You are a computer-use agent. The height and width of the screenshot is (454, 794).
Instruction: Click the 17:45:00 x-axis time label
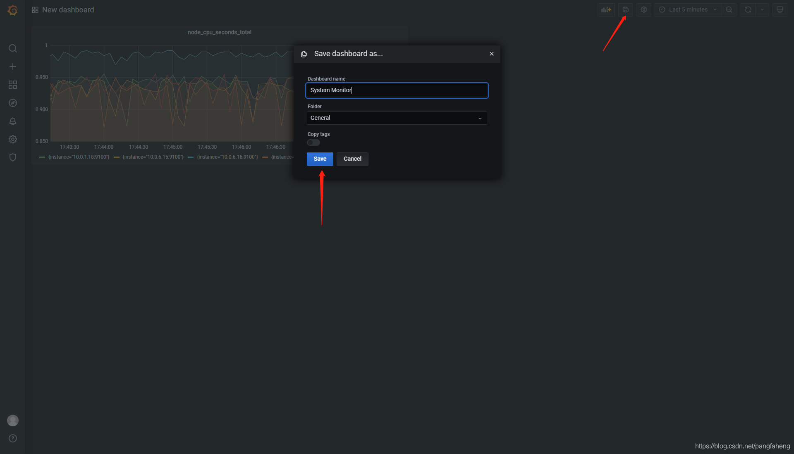(173, 147)
